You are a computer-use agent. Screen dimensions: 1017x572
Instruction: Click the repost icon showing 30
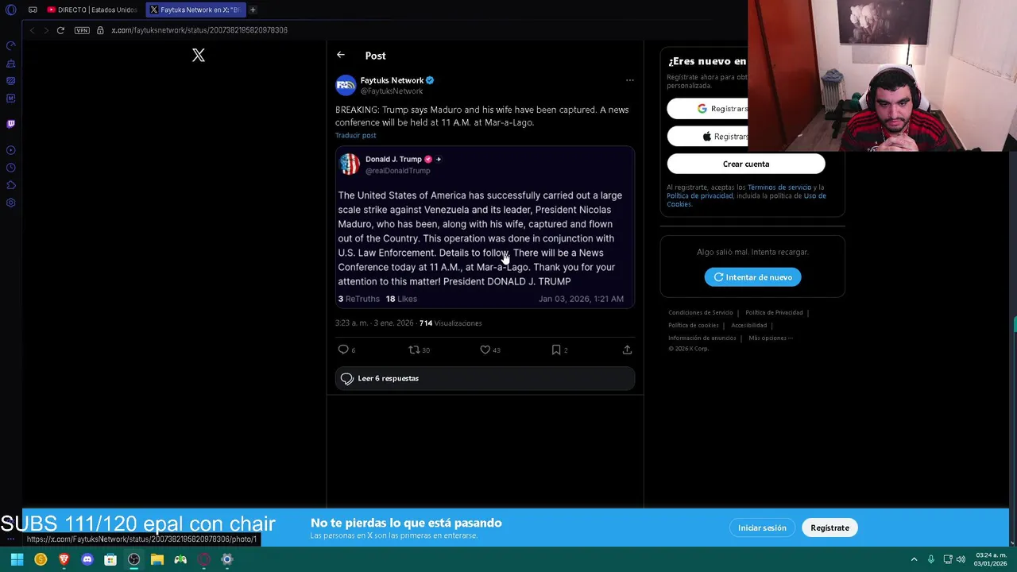413,350
